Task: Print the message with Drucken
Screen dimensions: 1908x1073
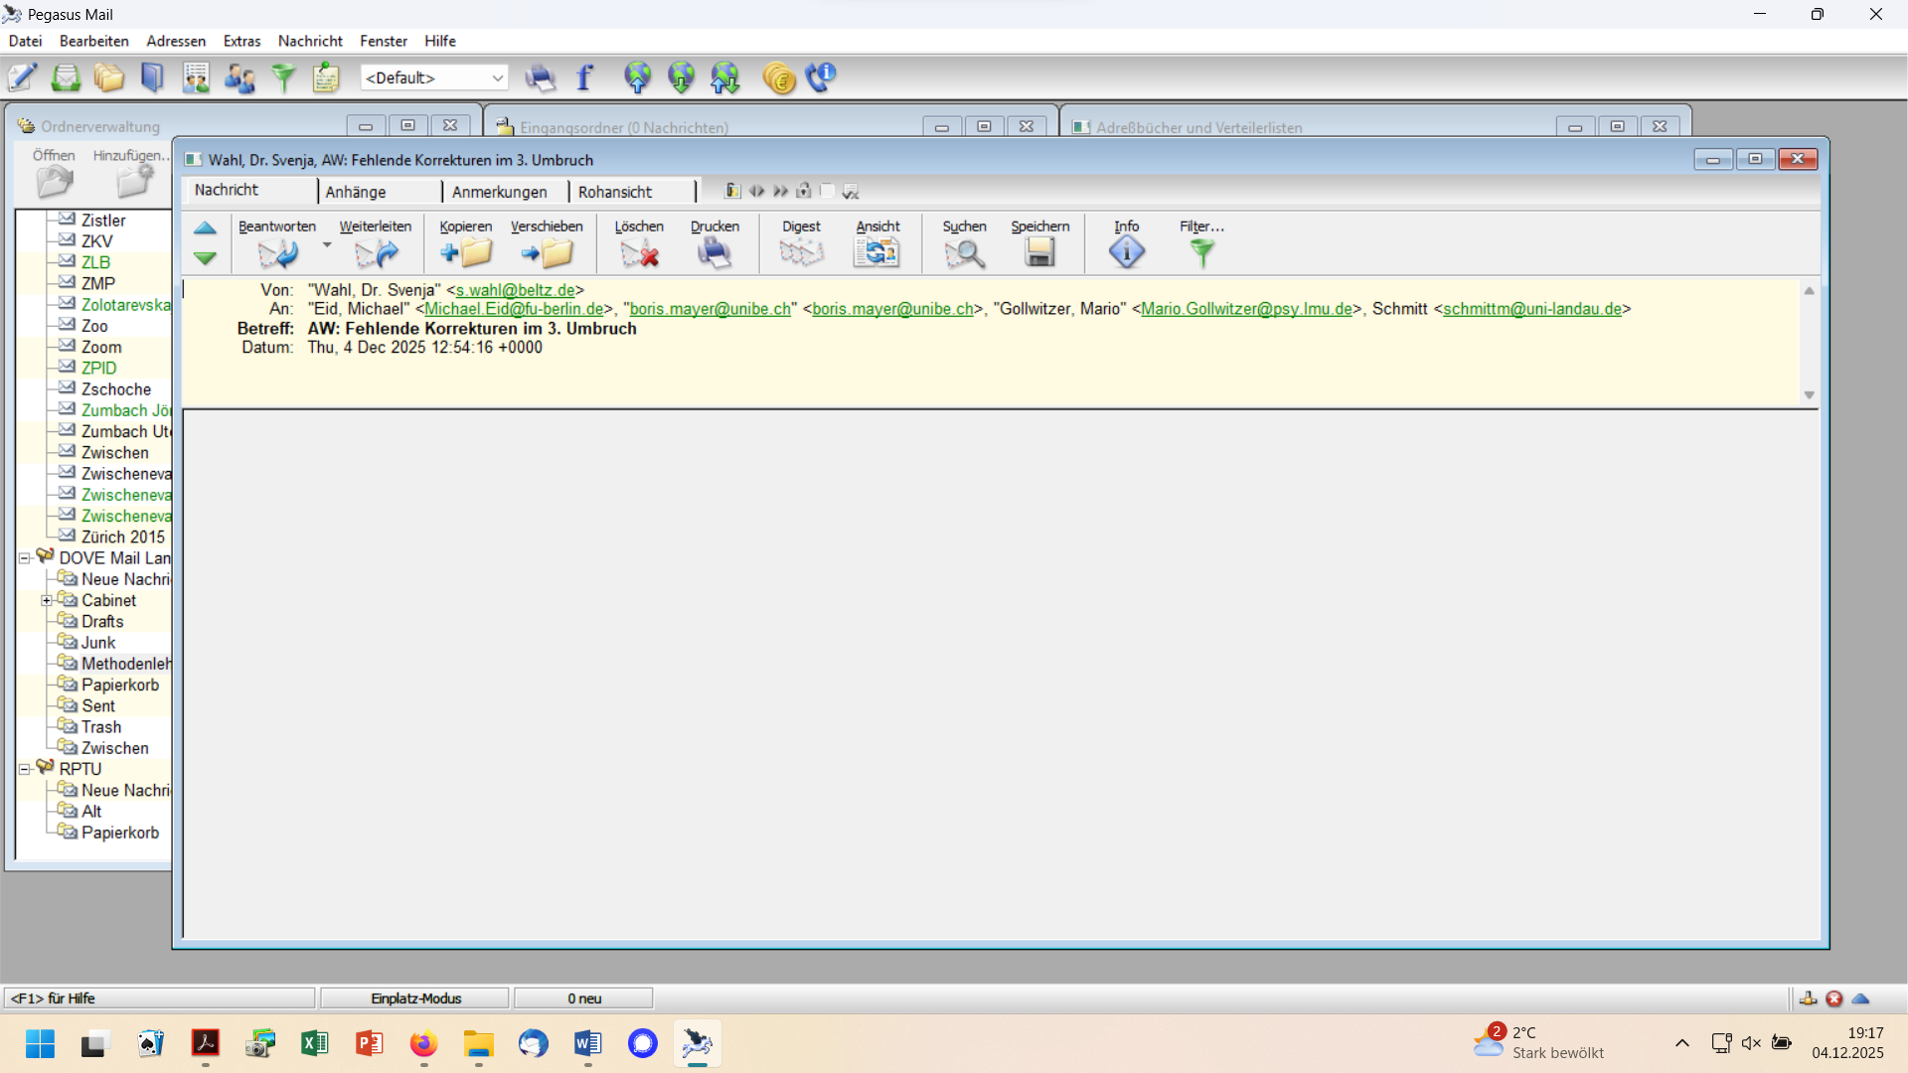Action: (715, 253)
